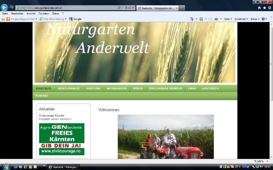Open the Windows Start orb
The image size is (273, 170).
tap(6, 167)
